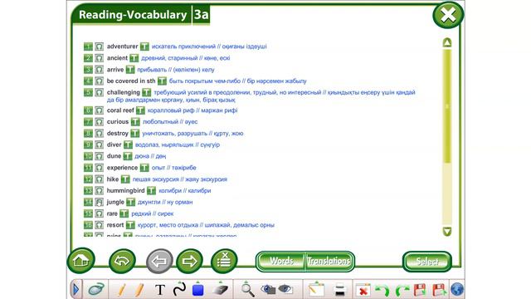Toggle translation T for 'destroy'
Screen dimensions: 531x299
[135, 133]
